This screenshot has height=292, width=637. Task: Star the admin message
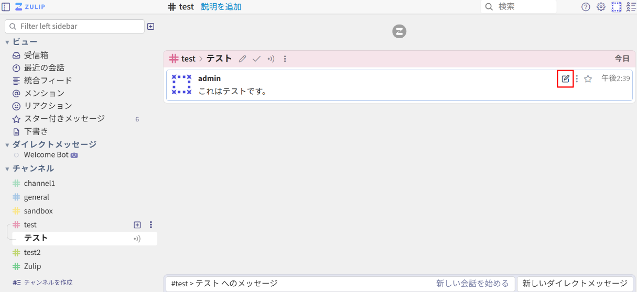pyautogui.click(x=588, y=78)
